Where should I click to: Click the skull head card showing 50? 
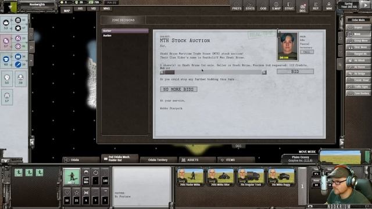coord(7,79)
